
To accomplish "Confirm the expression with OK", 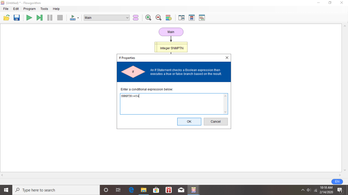I will click(x=189, y=121).
